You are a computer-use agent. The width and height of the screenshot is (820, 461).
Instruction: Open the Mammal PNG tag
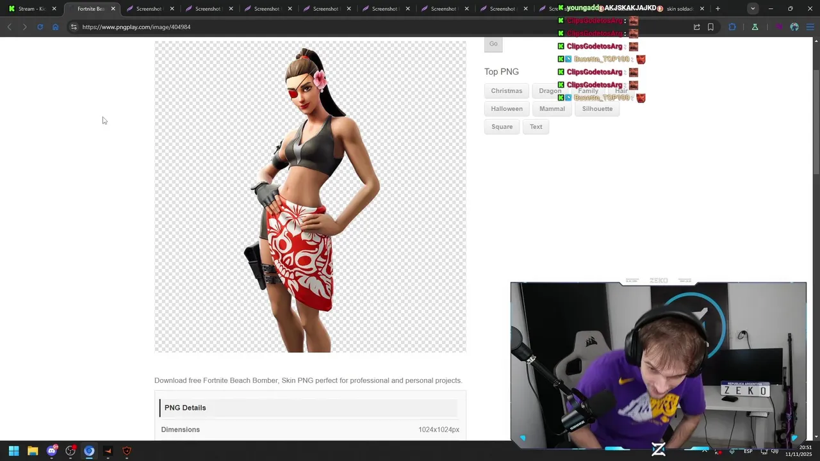(x=552, y=109)
